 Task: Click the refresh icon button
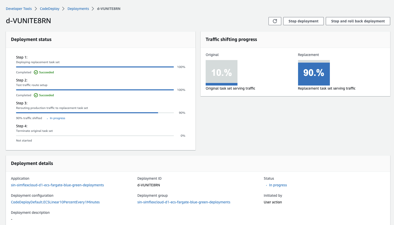[275, 21]
